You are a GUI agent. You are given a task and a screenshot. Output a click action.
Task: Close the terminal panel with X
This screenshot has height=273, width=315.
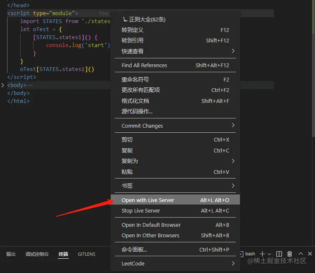[x=310, y=254]
